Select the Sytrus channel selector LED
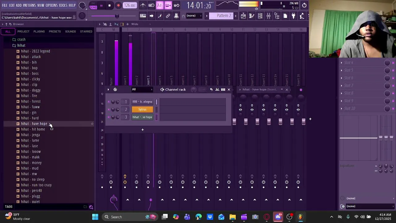This screenshot has width=396, height=223. [x=157, y=109]
